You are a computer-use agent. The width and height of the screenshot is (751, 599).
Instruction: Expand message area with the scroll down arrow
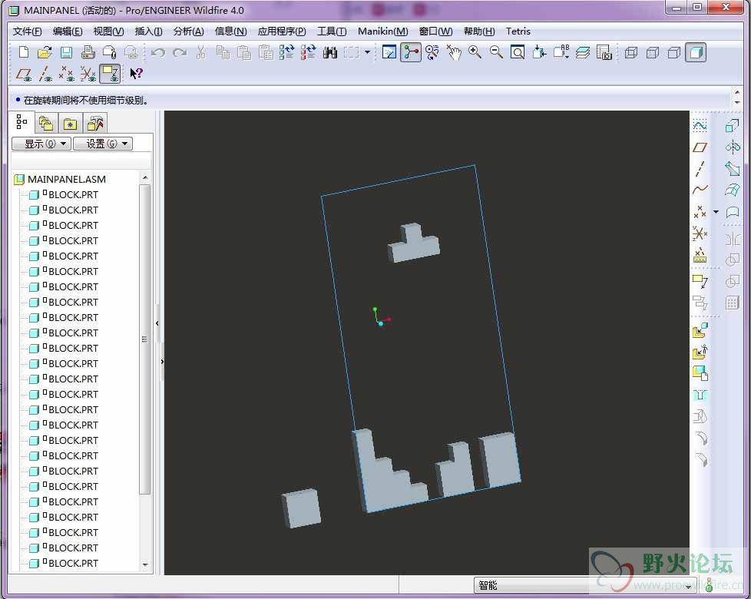tap(737, 102)
